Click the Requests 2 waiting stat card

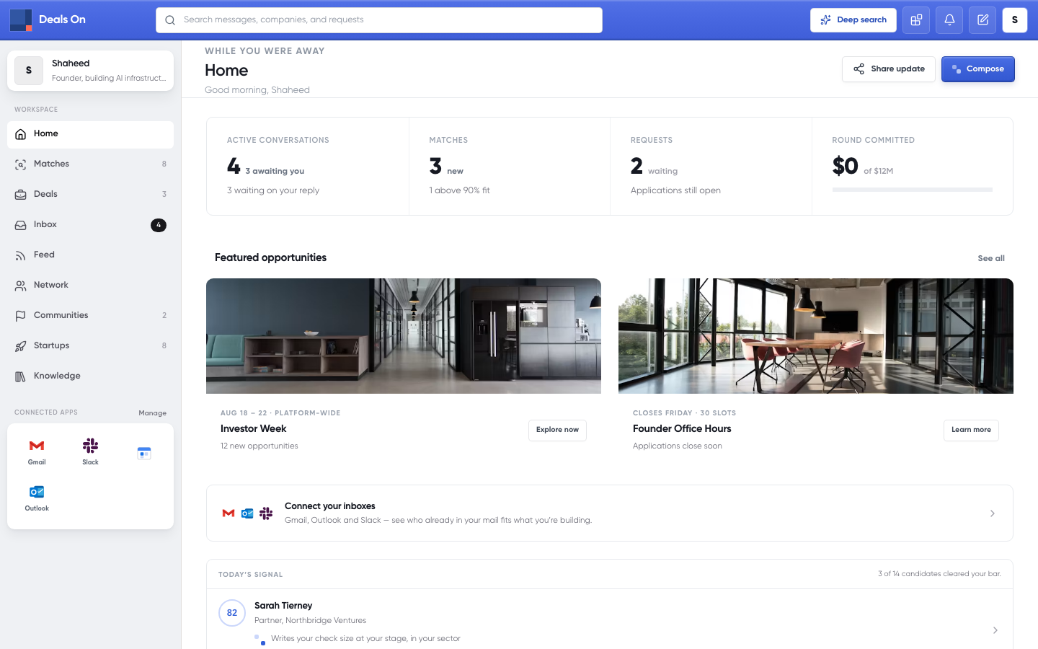pyautogui.click(x=711, y=166)
